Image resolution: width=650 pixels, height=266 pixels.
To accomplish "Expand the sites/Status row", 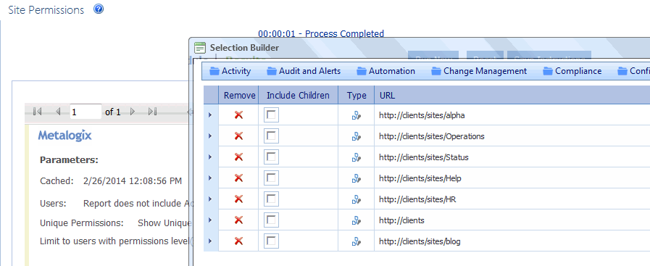I will click(210, 157).
